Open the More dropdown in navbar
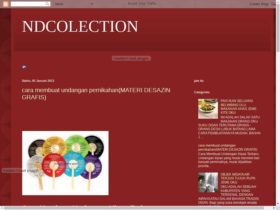The image size is (280, 210). 74,4
